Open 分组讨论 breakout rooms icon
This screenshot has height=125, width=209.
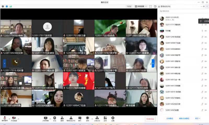click(x=97, y=119)
